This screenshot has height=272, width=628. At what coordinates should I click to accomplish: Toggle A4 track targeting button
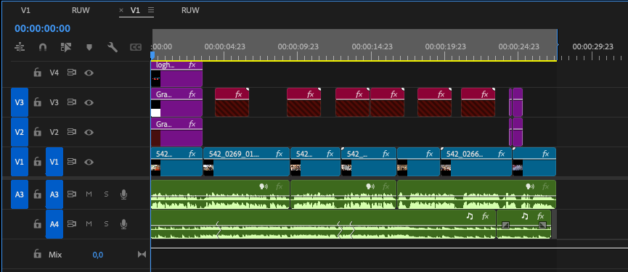pyautogui.click(x=54, y=224)
